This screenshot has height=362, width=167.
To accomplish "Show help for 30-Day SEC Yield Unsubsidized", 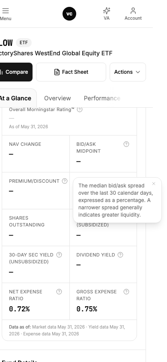I will point(59,255).
